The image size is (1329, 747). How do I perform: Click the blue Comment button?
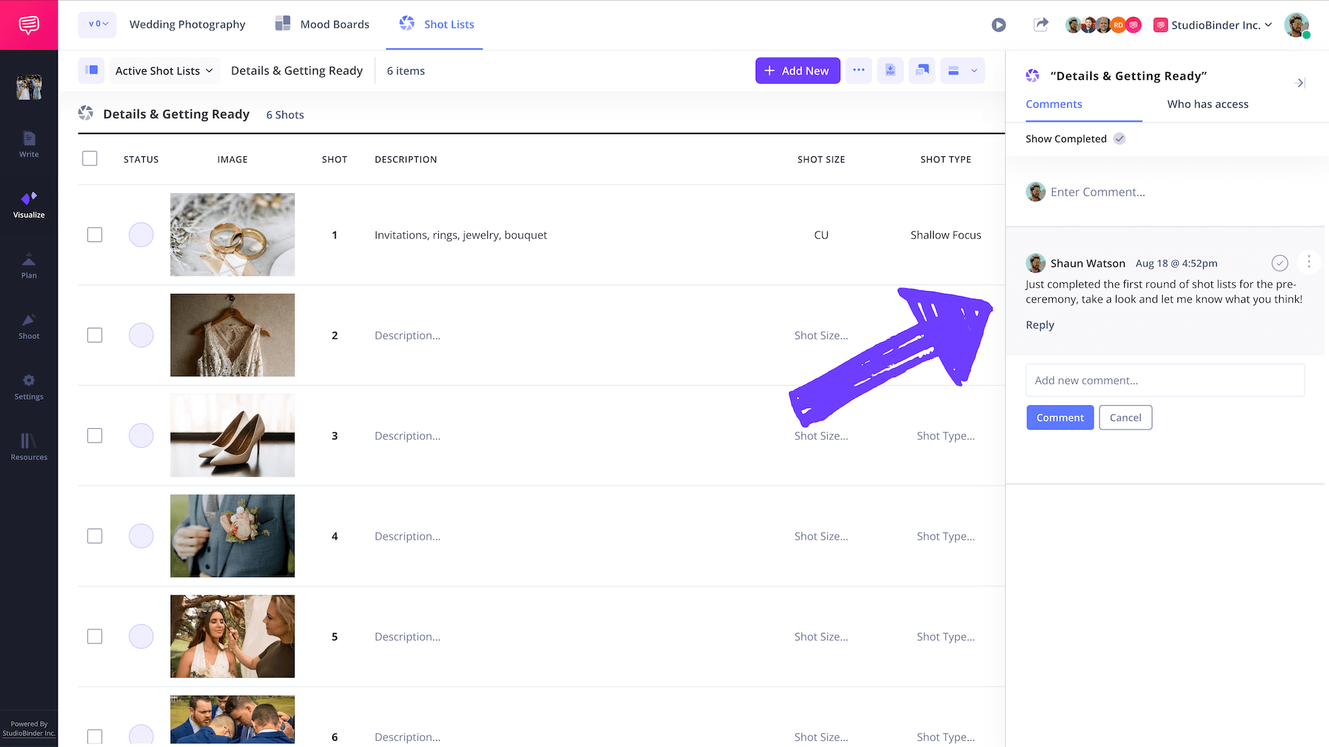[x=1060, y=418]
